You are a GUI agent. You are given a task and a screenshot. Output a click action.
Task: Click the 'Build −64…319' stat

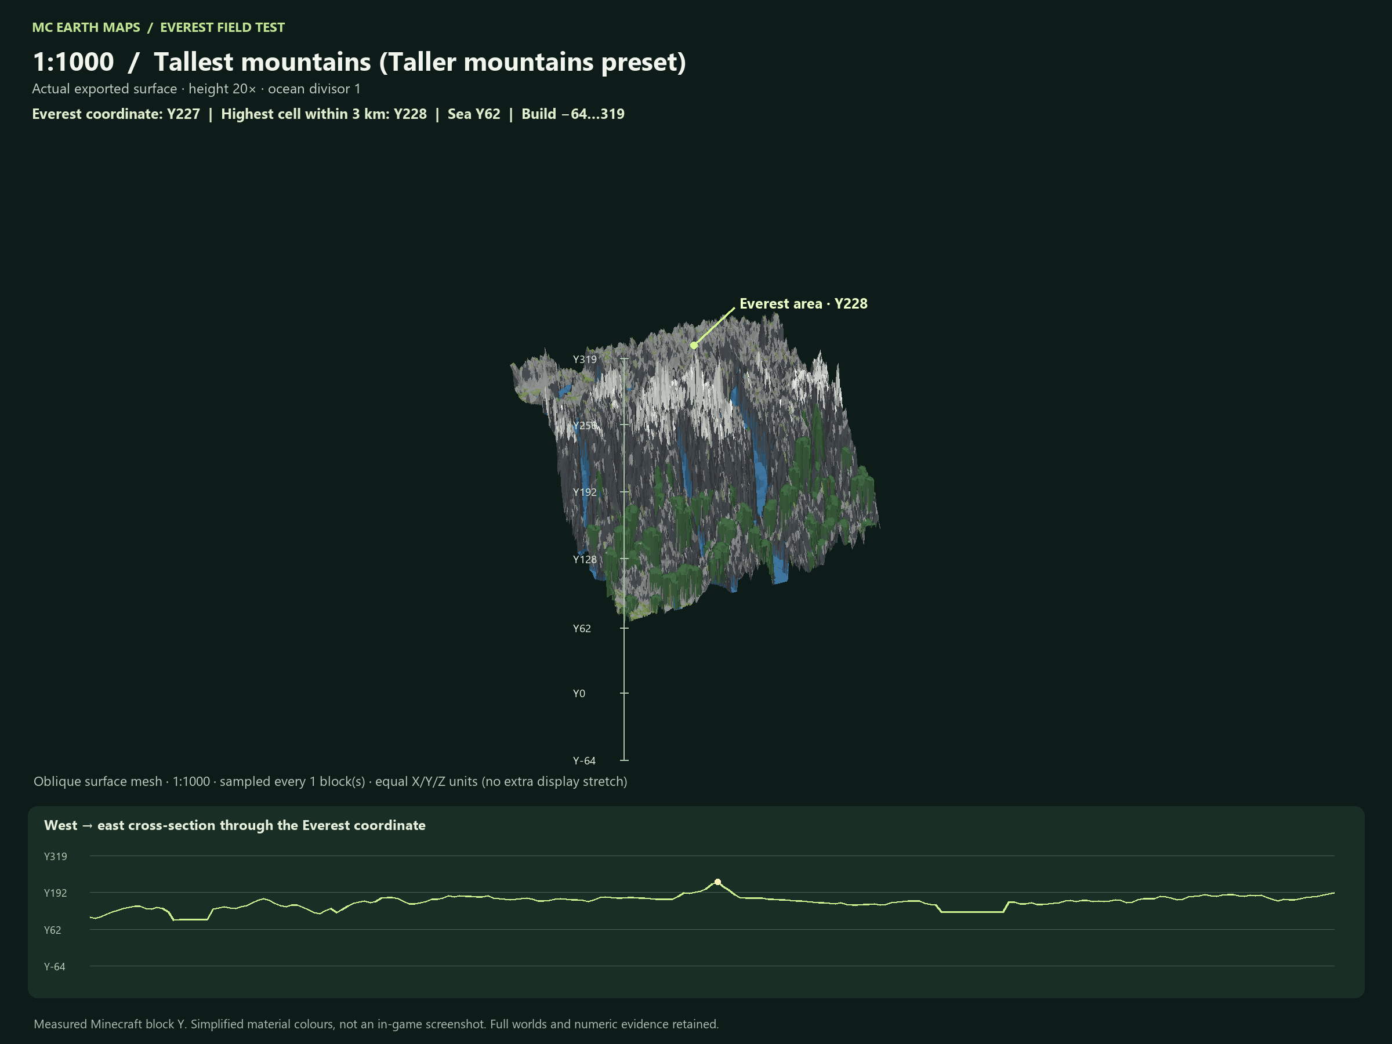(x=572, y=114)
